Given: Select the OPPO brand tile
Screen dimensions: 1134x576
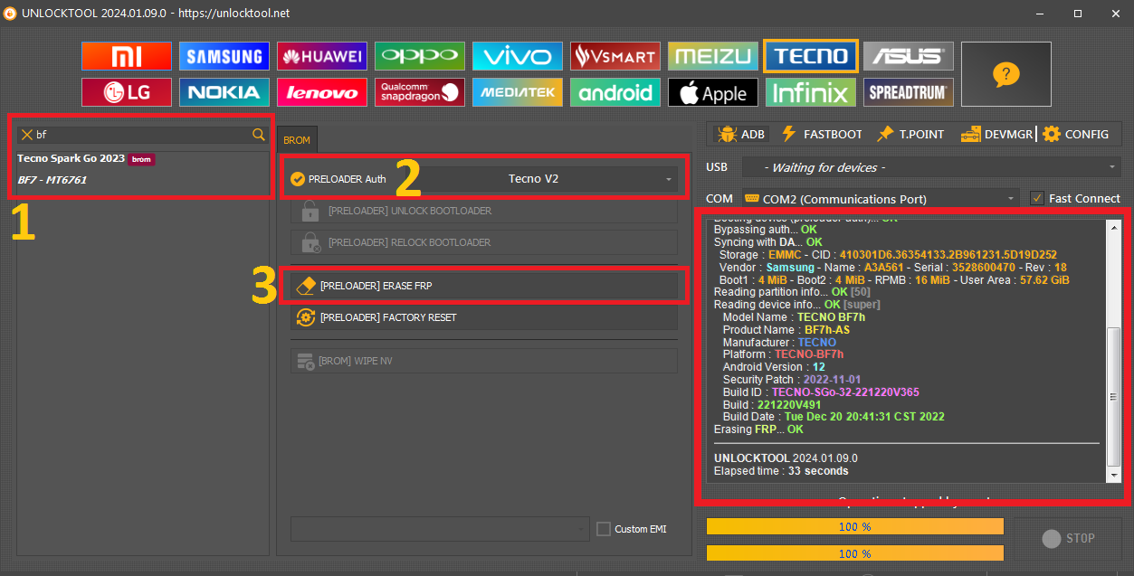Looking at the screenshot, I should pyautogui.click(x=420, y=56).
